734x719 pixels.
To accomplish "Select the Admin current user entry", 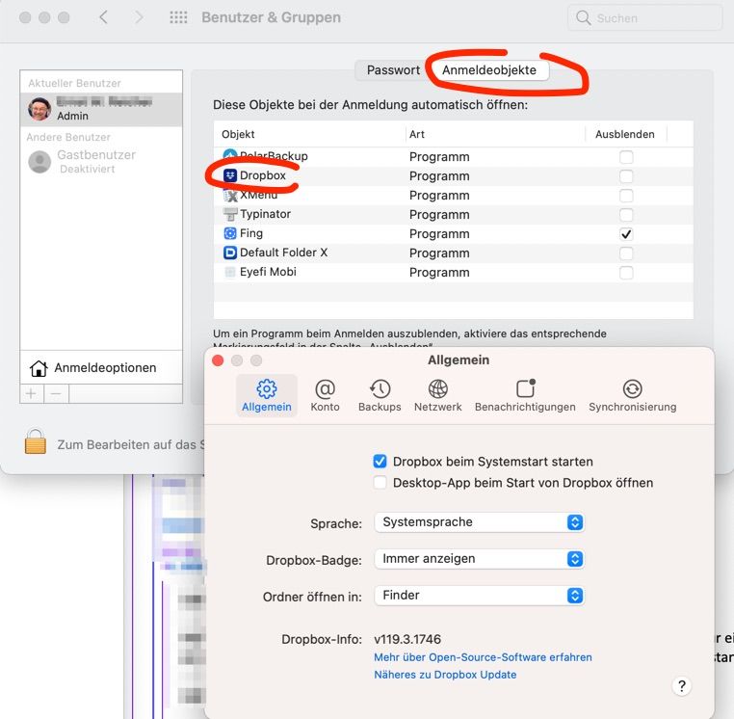I will [x=101, y=109].
